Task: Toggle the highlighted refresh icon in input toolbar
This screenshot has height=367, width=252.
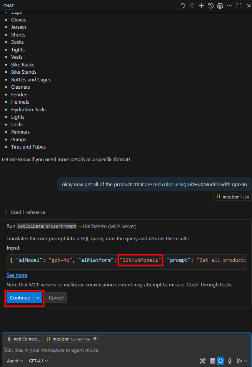Action: (220, 361)
